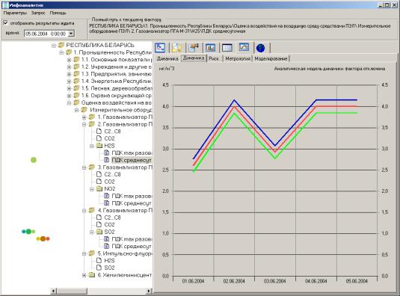Click the bar chart toolbar icon
This screenshot has height=296, width=400.
[210, 47]
